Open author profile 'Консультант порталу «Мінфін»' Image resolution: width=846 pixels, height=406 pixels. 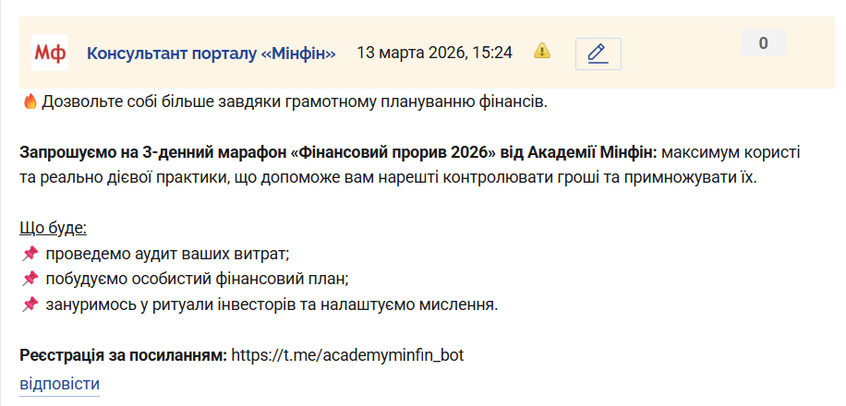(x=211, y=53)
